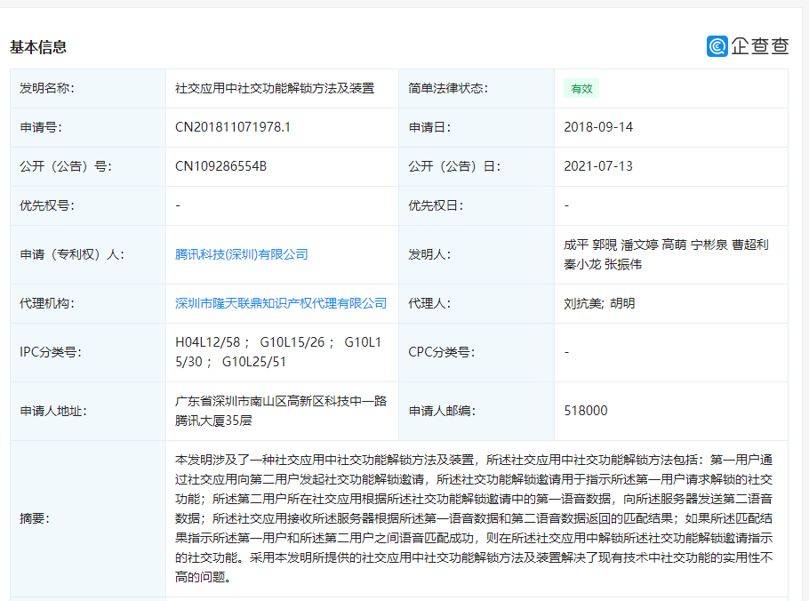The image size is (809, 601).
Task: Select publication number CN109286554B
Action: 221,166
